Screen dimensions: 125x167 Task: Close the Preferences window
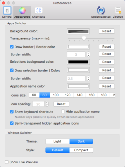3,3
